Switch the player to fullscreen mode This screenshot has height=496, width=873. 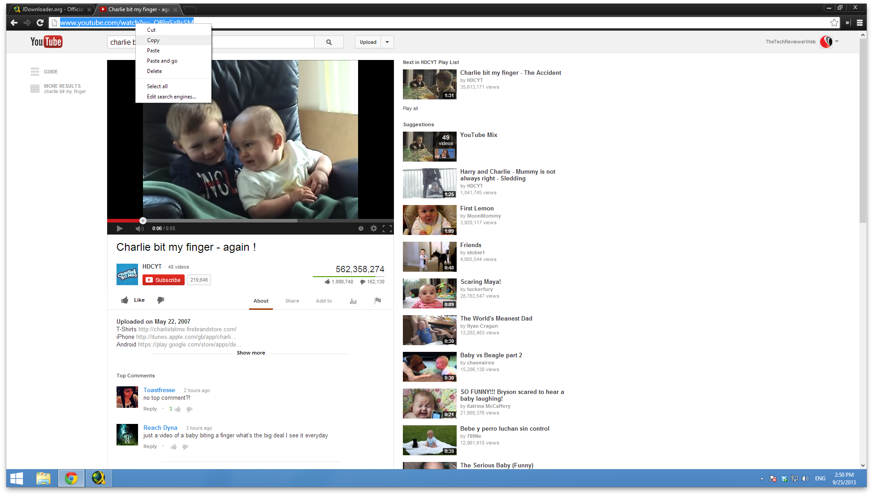coord(387,228)
